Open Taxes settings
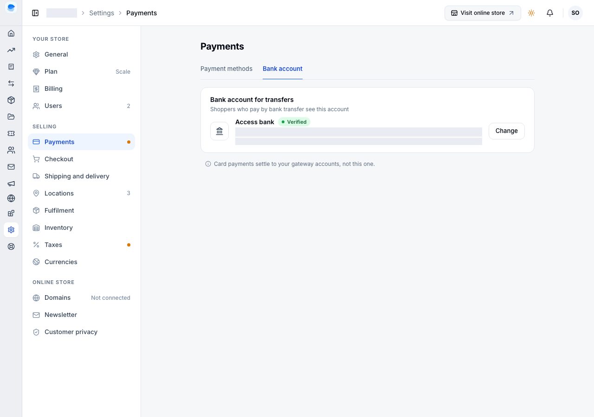 (82, 245)
